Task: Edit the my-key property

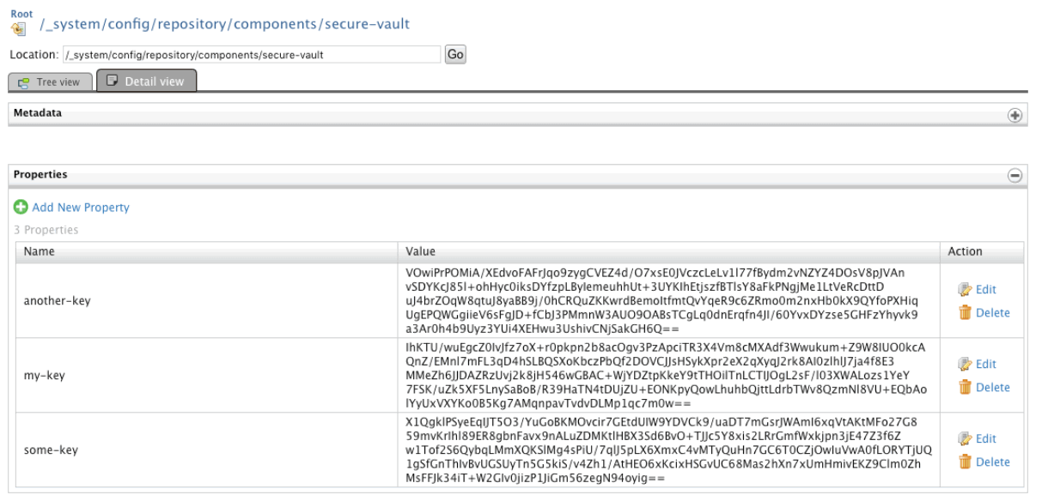Action: point(984,365)
